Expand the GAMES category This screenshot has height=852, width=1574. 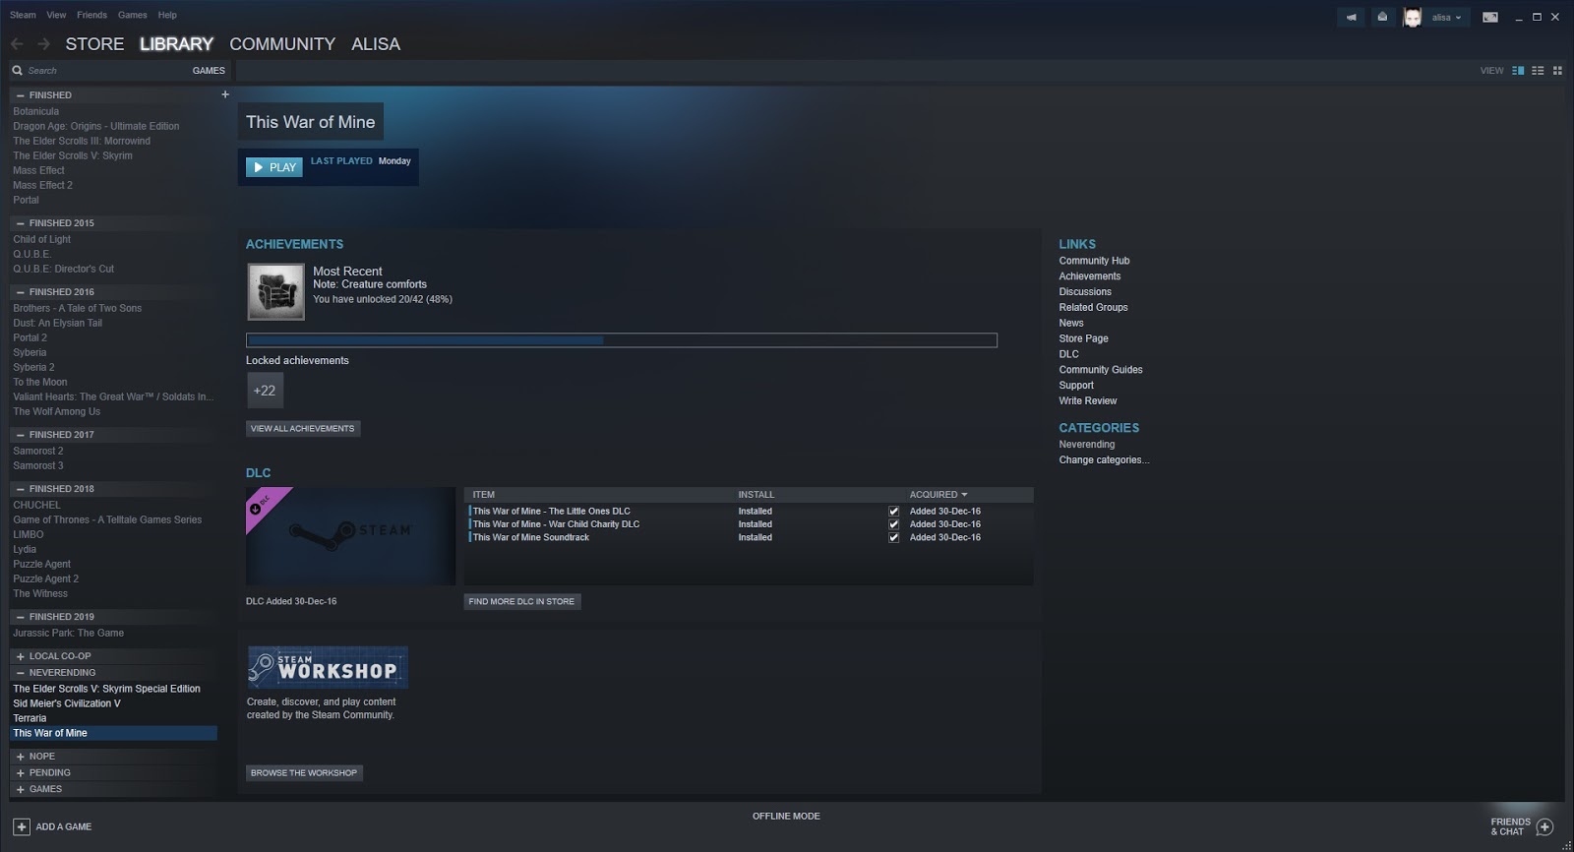[x=21, y=789]
